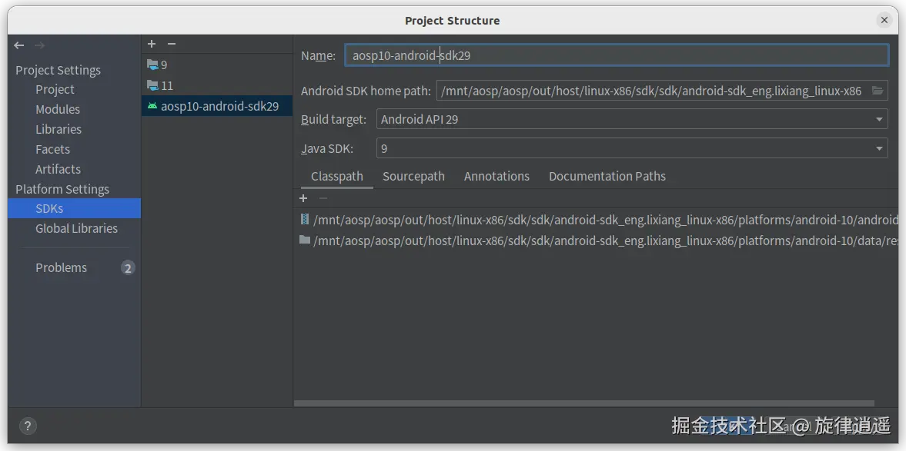This screenshot has height=451, width=906.
Task: Browse for Android SDK home path folder
Action: [x=877, y=91]
